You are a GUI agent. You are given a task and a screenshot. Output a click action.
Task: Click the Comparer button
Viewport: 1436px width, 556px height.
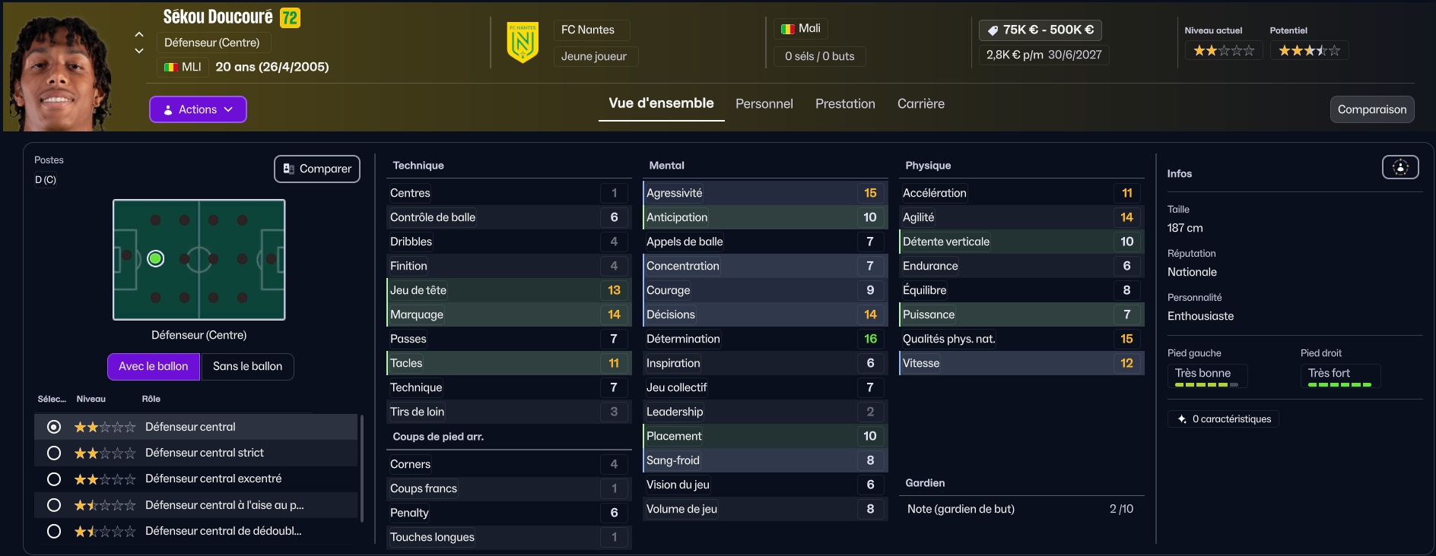pyautogui.click(x=317, y=169)
